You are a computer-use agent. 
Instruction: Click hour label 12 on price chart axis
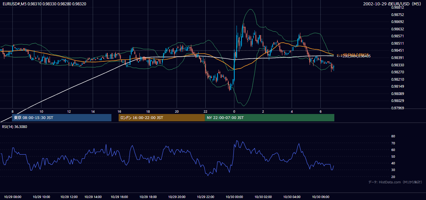click(x=69, y=111)
